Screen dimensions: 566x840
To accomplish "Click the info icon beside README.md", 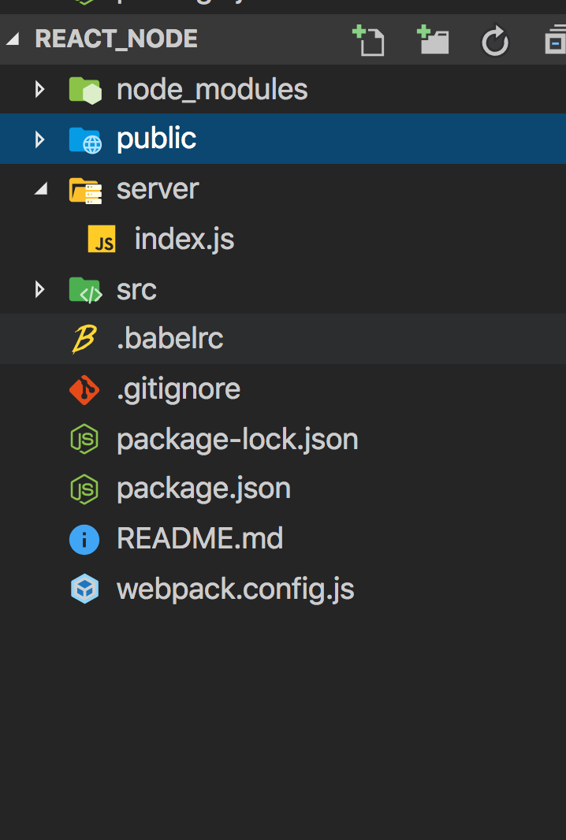I will click(84, 540).
